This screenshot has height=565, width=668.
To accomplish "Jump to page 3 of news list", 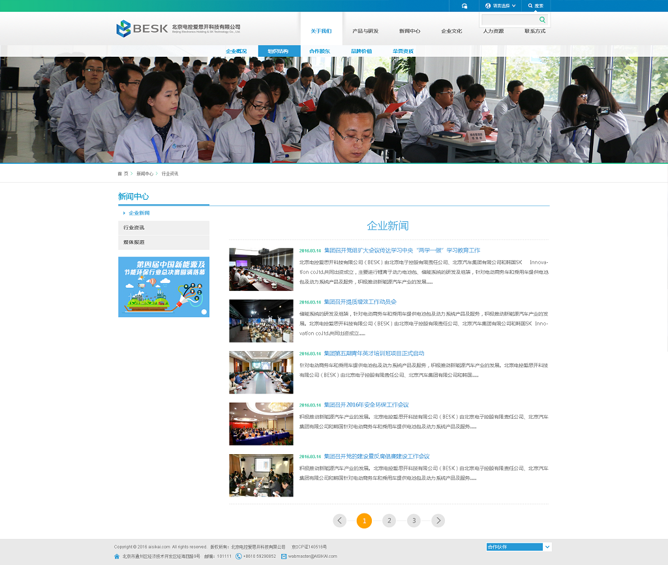I will (414, 521).
